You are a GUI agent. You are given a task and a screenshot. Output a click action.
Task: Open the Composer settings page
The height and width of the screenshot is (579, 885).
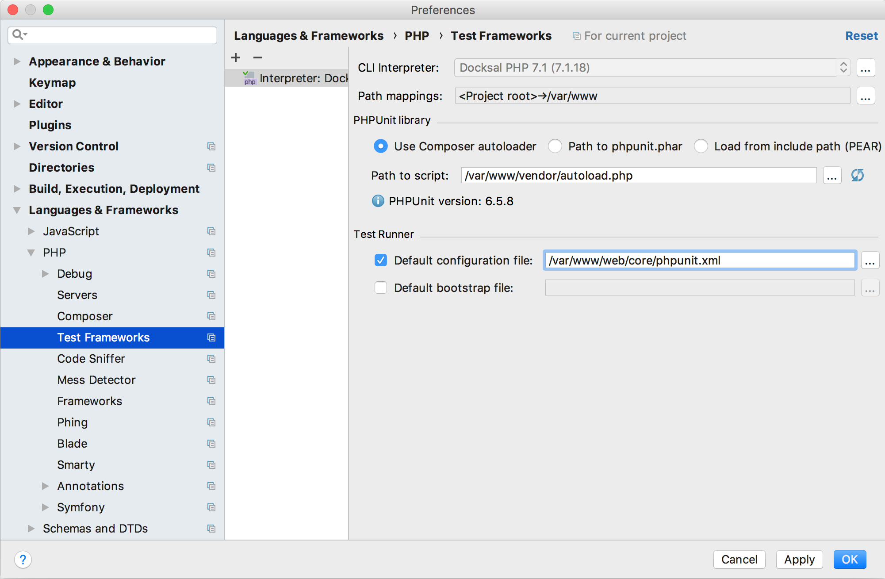point(84,316)
